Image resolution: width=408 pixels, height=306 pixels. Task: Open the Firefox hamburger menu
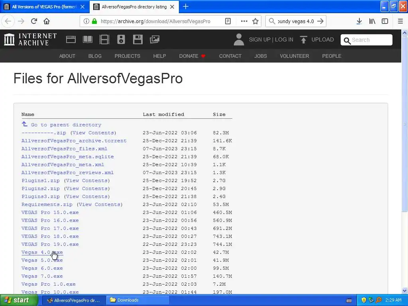tap(400, 21)
